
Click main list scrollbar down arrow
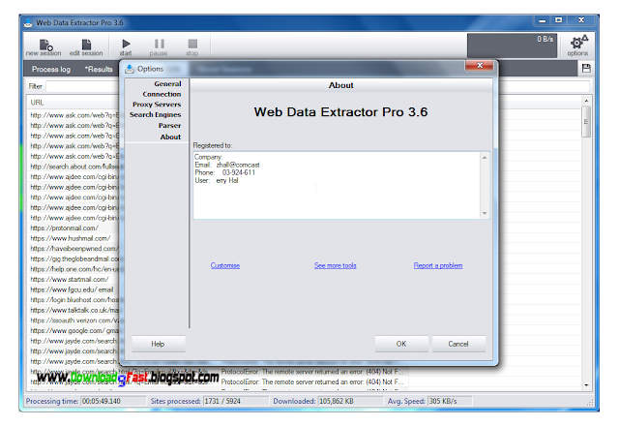point(586,385)
